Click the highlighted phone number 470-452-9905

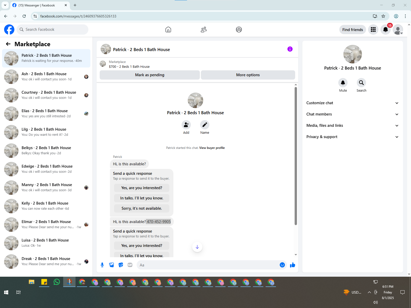159,222
